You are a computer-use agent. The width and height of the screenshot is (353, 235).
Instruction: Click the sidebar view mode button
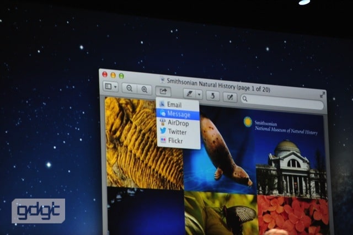(108, 86)
